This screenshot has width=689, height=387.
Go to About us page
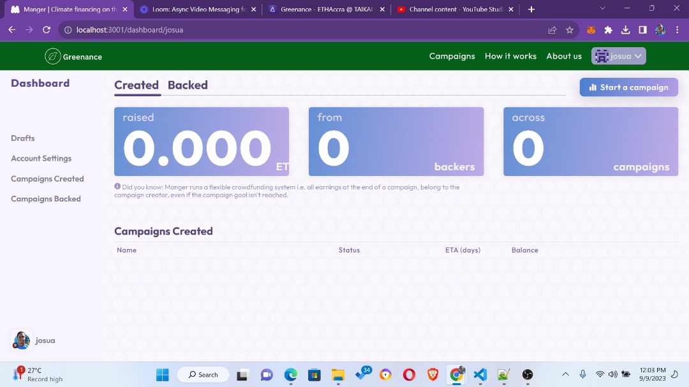(x=564, y=56)
